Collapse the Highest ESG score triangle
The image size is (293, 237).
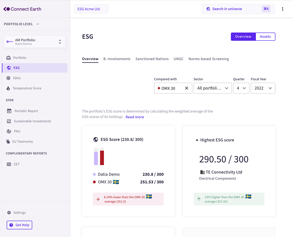coord(197,140)
